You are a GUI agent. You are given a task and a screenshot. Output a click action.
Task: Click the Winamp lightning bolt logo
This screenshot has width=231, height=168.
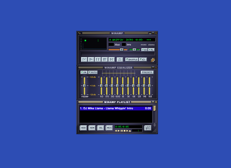153,60
